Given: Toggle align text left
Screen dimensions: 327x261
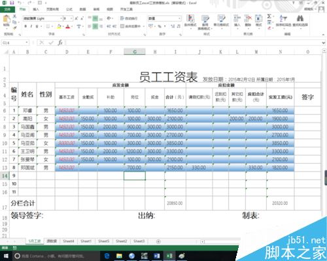Looking at the screenshot, I should tap(90, 26).
